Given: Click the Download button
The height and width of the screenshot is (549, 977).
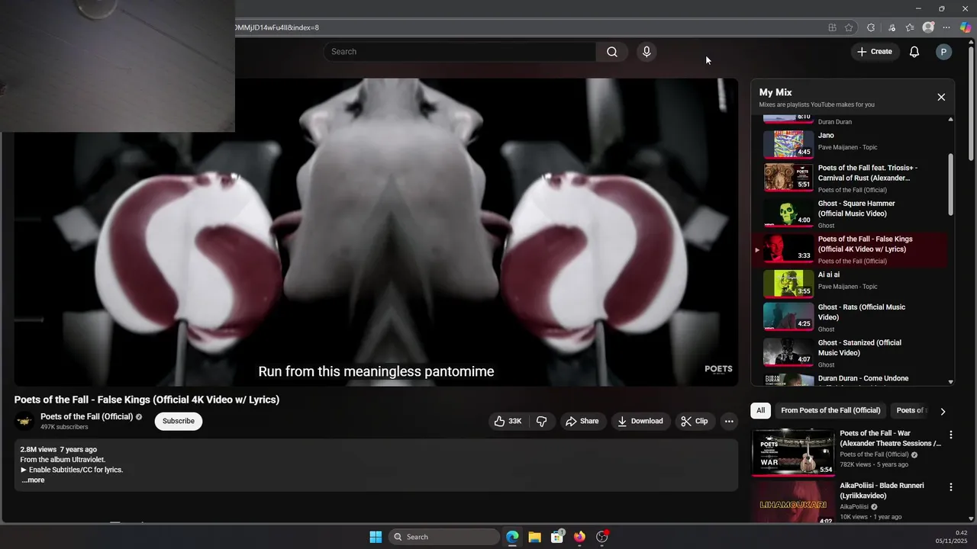Looking at the screenshot, I should (x=640, y=421).
